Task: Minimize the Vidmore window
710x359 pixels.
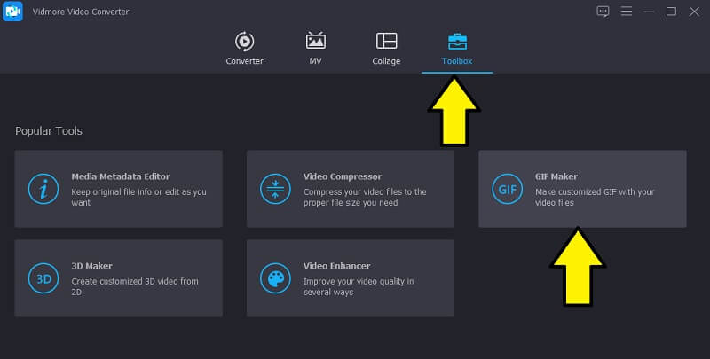Action: (x=649, y=12)
